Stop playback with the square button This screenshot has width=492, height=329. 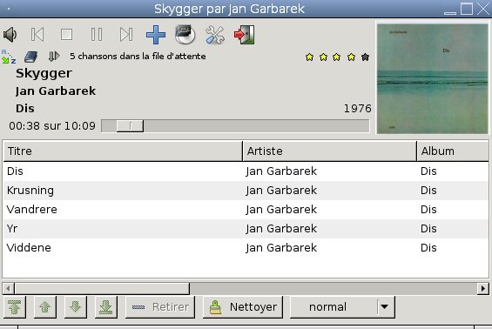[66, 35]
